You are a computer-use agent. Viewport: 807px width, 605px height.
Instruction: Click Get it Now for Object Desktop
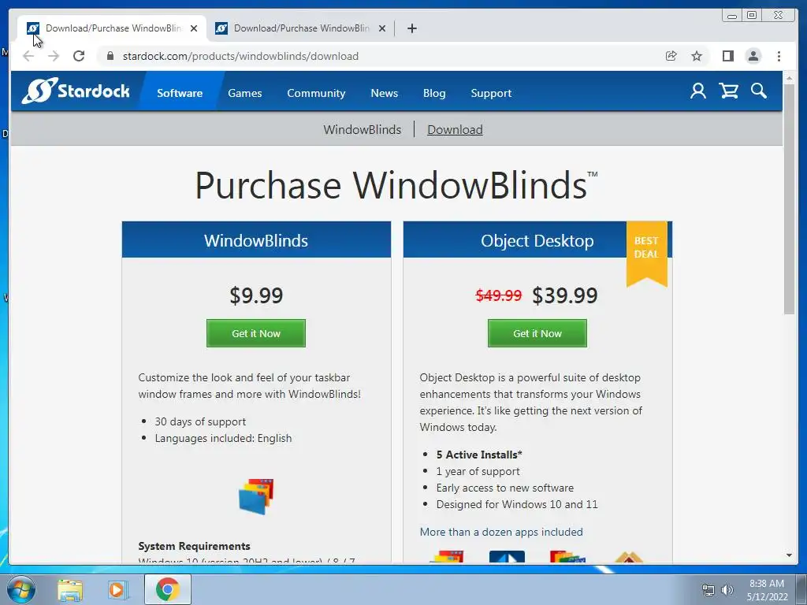tap(537, 333)
